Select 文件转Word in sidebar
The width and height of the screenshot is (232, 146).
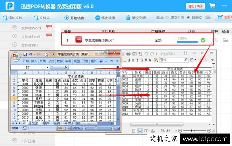(31, 28)
